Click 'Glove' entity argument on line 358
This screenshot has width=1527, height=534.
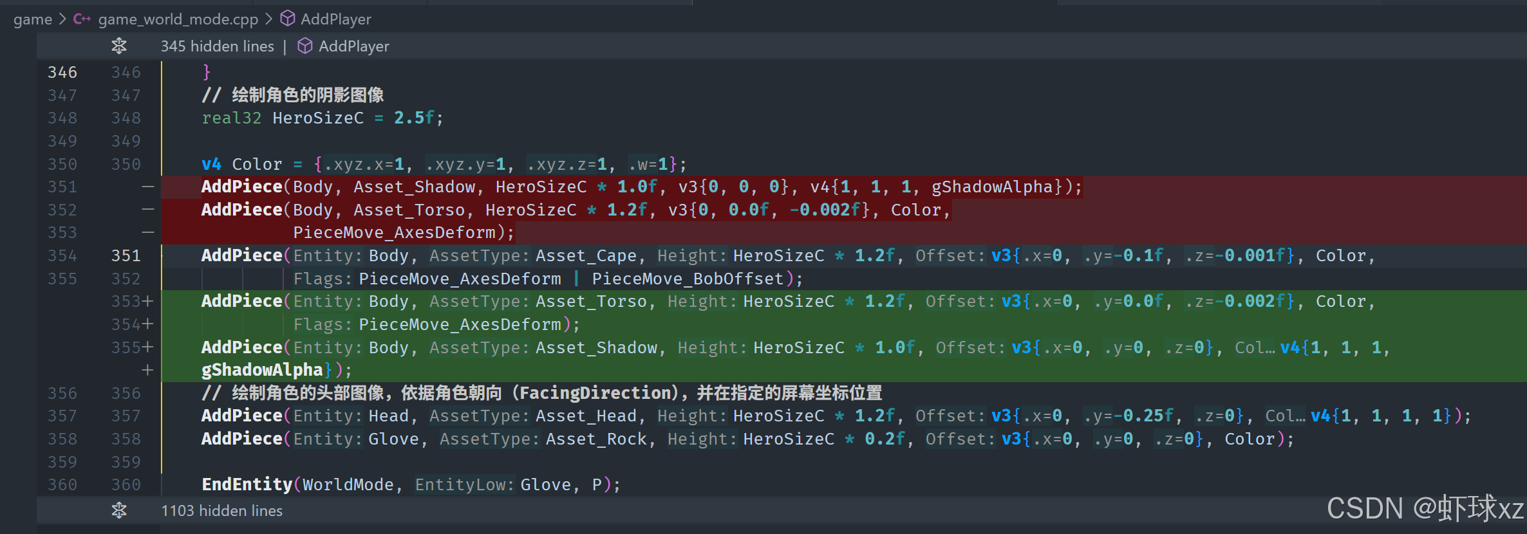click(x=393, y=439)
